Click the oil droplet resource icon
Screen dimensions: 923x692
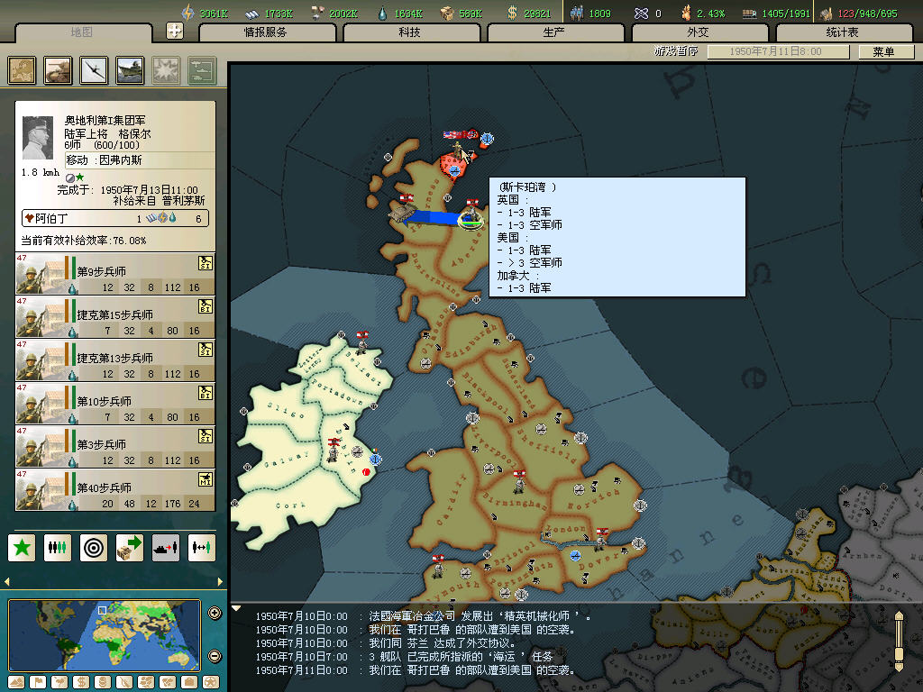pyautogui.click(x=382, y=13)
